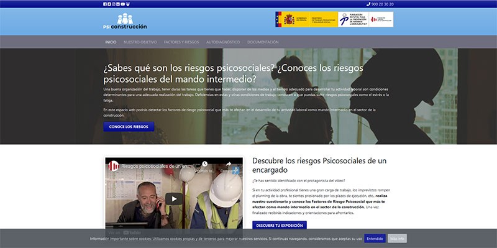
Task: Click the DESCUBRE TU EXPOSICIÓN button
Action: [280, 226]
